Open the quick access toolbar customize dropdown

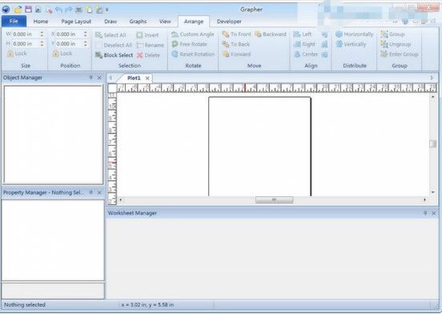click(106, 10)
